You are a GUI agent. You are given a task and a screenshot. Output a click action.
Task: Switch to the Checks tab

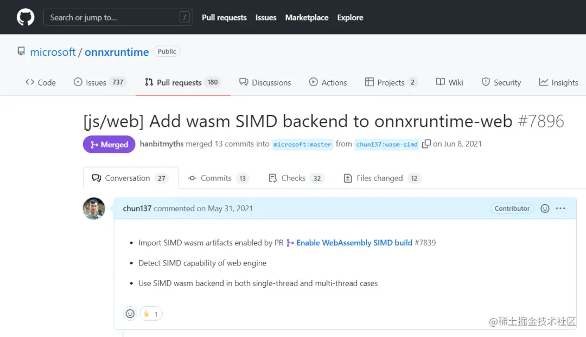click(x=296, y=178)
